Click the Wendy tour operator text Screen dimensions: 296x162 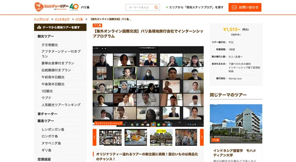click(x=235, y=79)
